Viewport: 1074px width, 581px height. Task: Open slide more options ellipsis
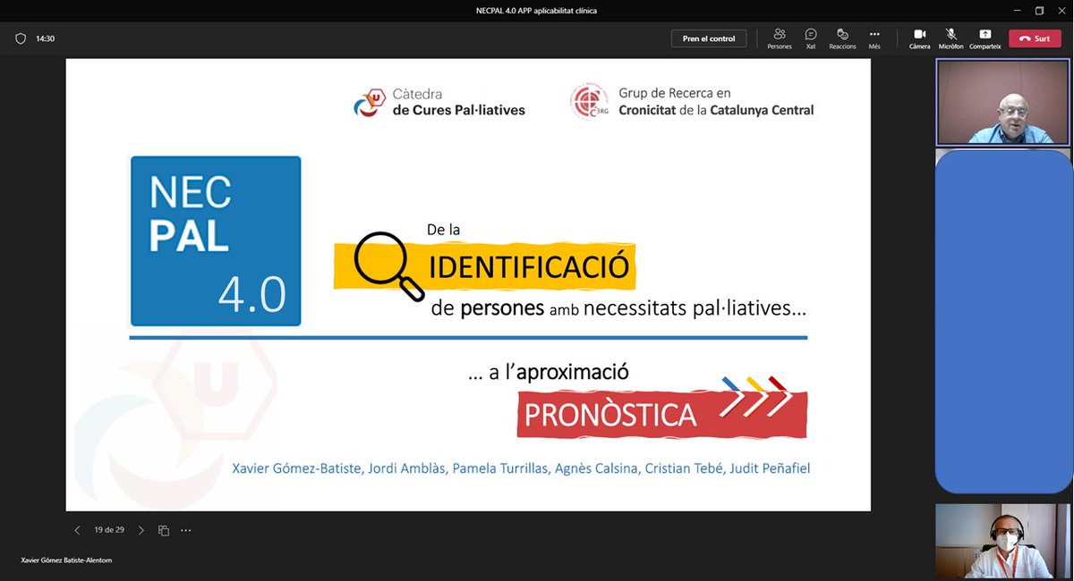point(186,530)
